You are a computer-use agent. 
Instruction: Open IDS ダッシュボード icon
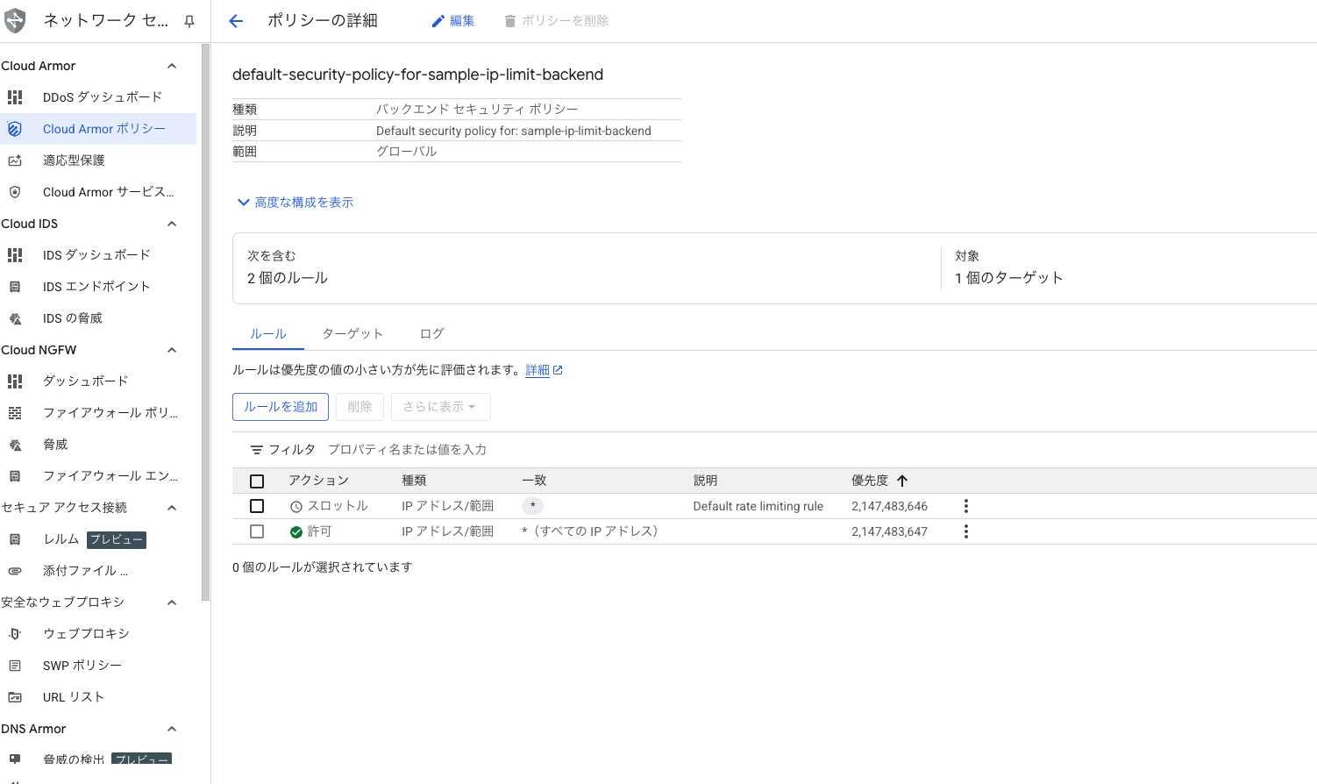tap(15, 255)
